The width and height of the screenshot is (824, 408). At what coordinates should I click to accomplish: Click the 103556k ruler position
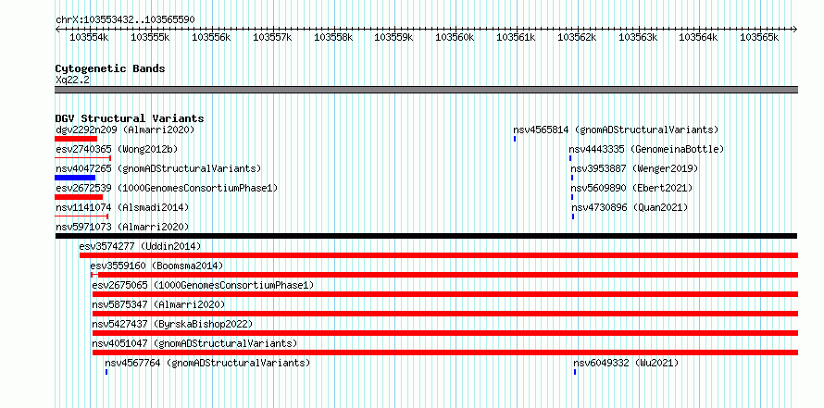pyautogui.click(x=211, y=37)
